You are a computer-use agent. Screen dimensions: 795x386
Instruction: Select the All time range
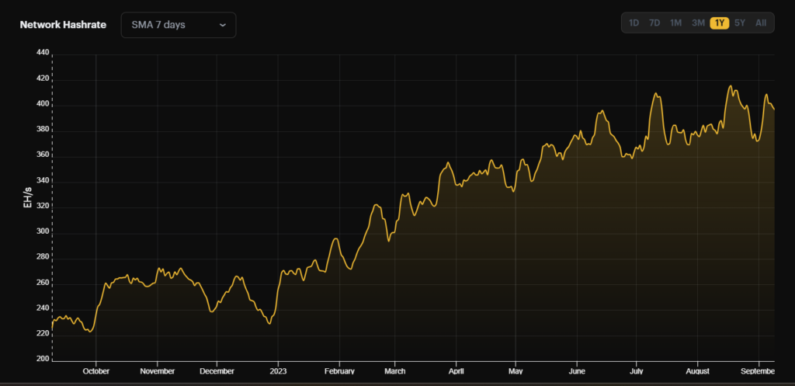tap(761, 23)
